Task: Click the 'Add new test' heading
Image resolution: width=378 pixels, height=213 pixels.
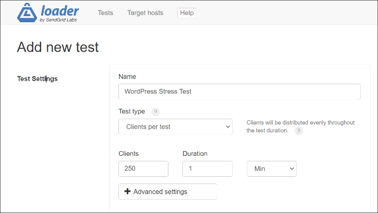Action: point(58,47)
